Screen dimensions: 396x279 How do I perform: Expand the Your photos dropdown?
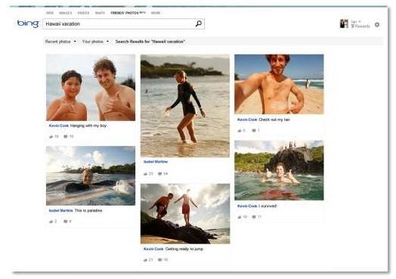[x=95, y=42]
